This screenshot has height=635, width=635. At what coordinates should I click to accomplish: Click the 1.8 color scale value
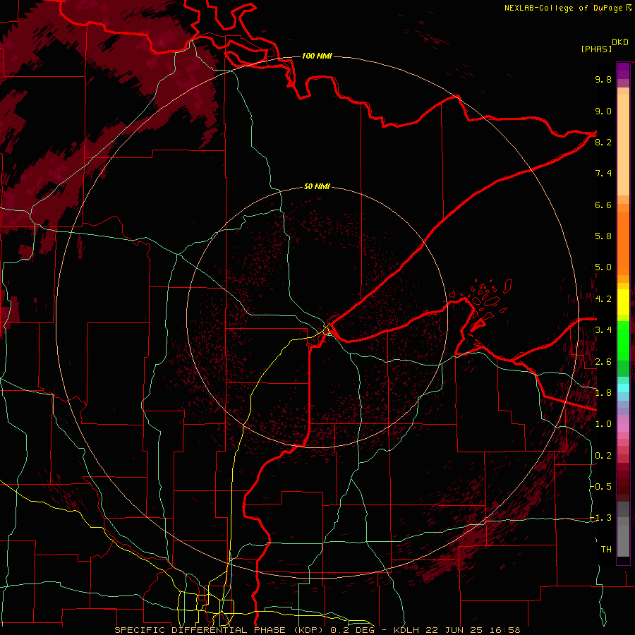pos(603,393)
